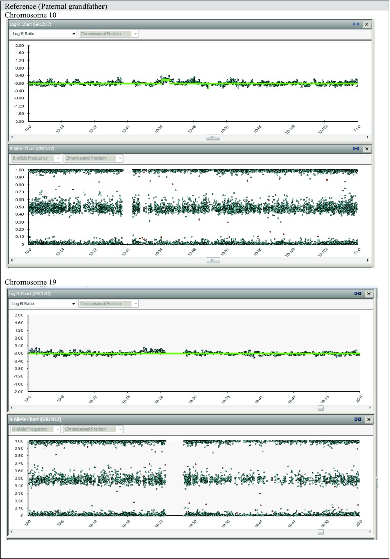Image resolution: width=390 pixels, height=559 pixels.
Task: Close the Chromosome 19 Log R Chart panel
Action: (368, 294)
